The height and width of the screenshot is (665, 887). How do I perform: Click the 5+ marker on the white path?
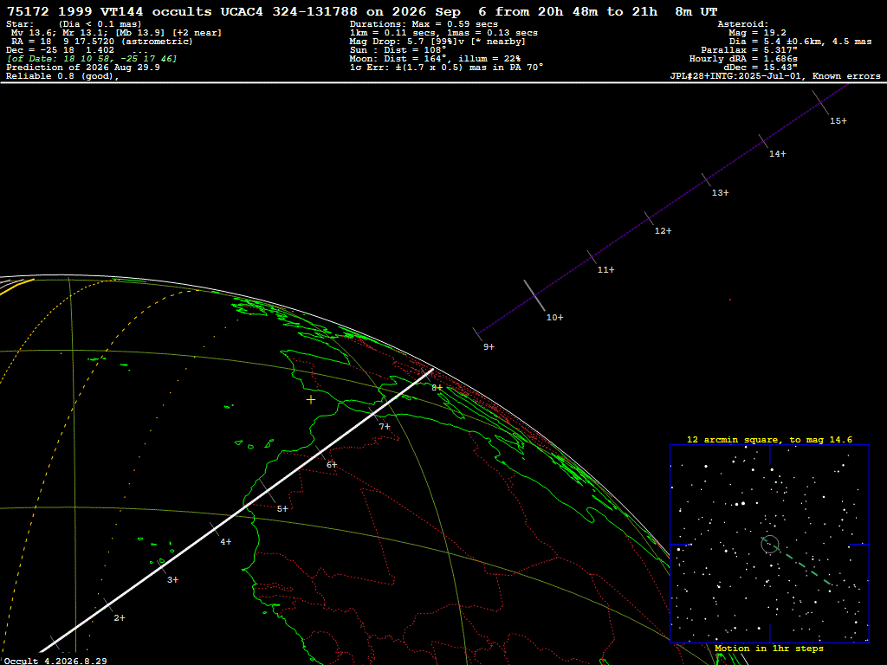tap(282, 509)
